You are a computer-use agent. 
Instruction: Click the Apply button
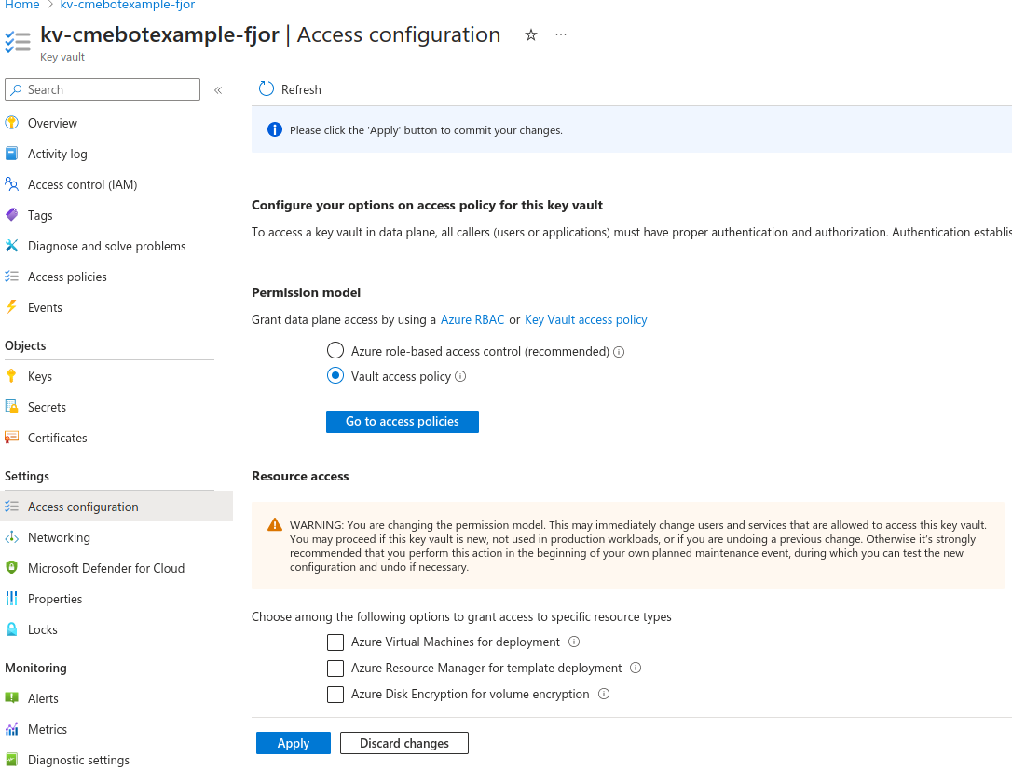pos(293,743)
